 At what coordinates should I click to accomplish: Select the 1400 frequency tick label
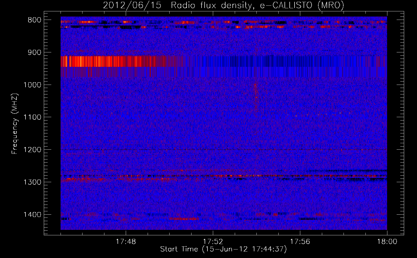tap(32, 215)
